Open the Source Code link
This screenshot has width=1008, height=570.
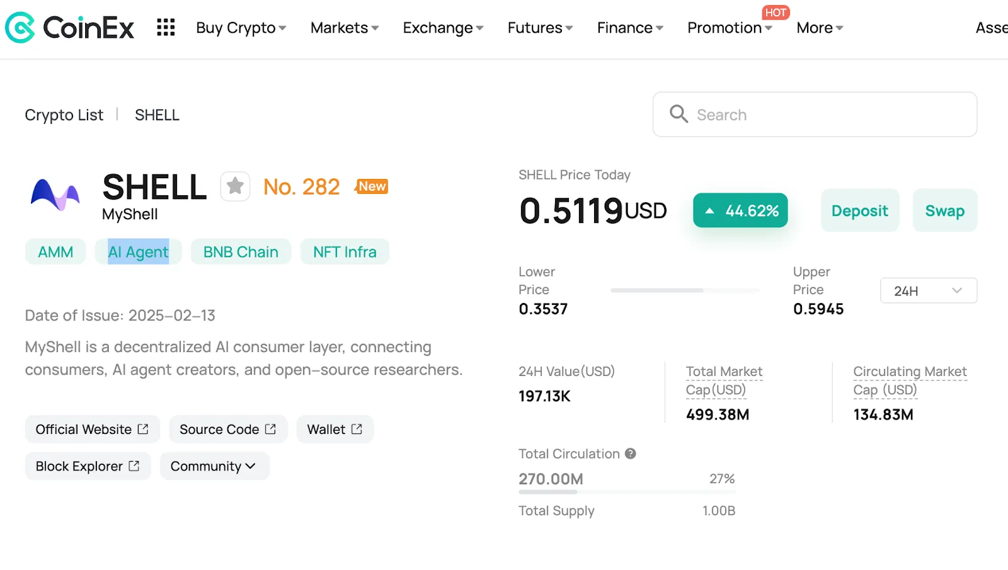[228, 429]
